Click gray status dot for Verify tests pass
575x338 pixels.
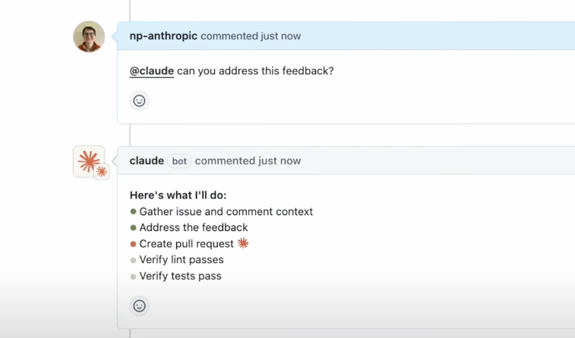pos(134,277)
